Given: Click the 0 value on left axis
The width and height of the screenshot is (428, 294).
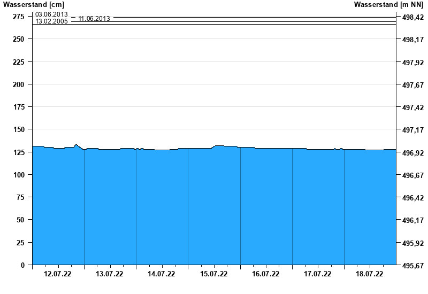Looking at the screenshot, I should [x=22, y=265].
